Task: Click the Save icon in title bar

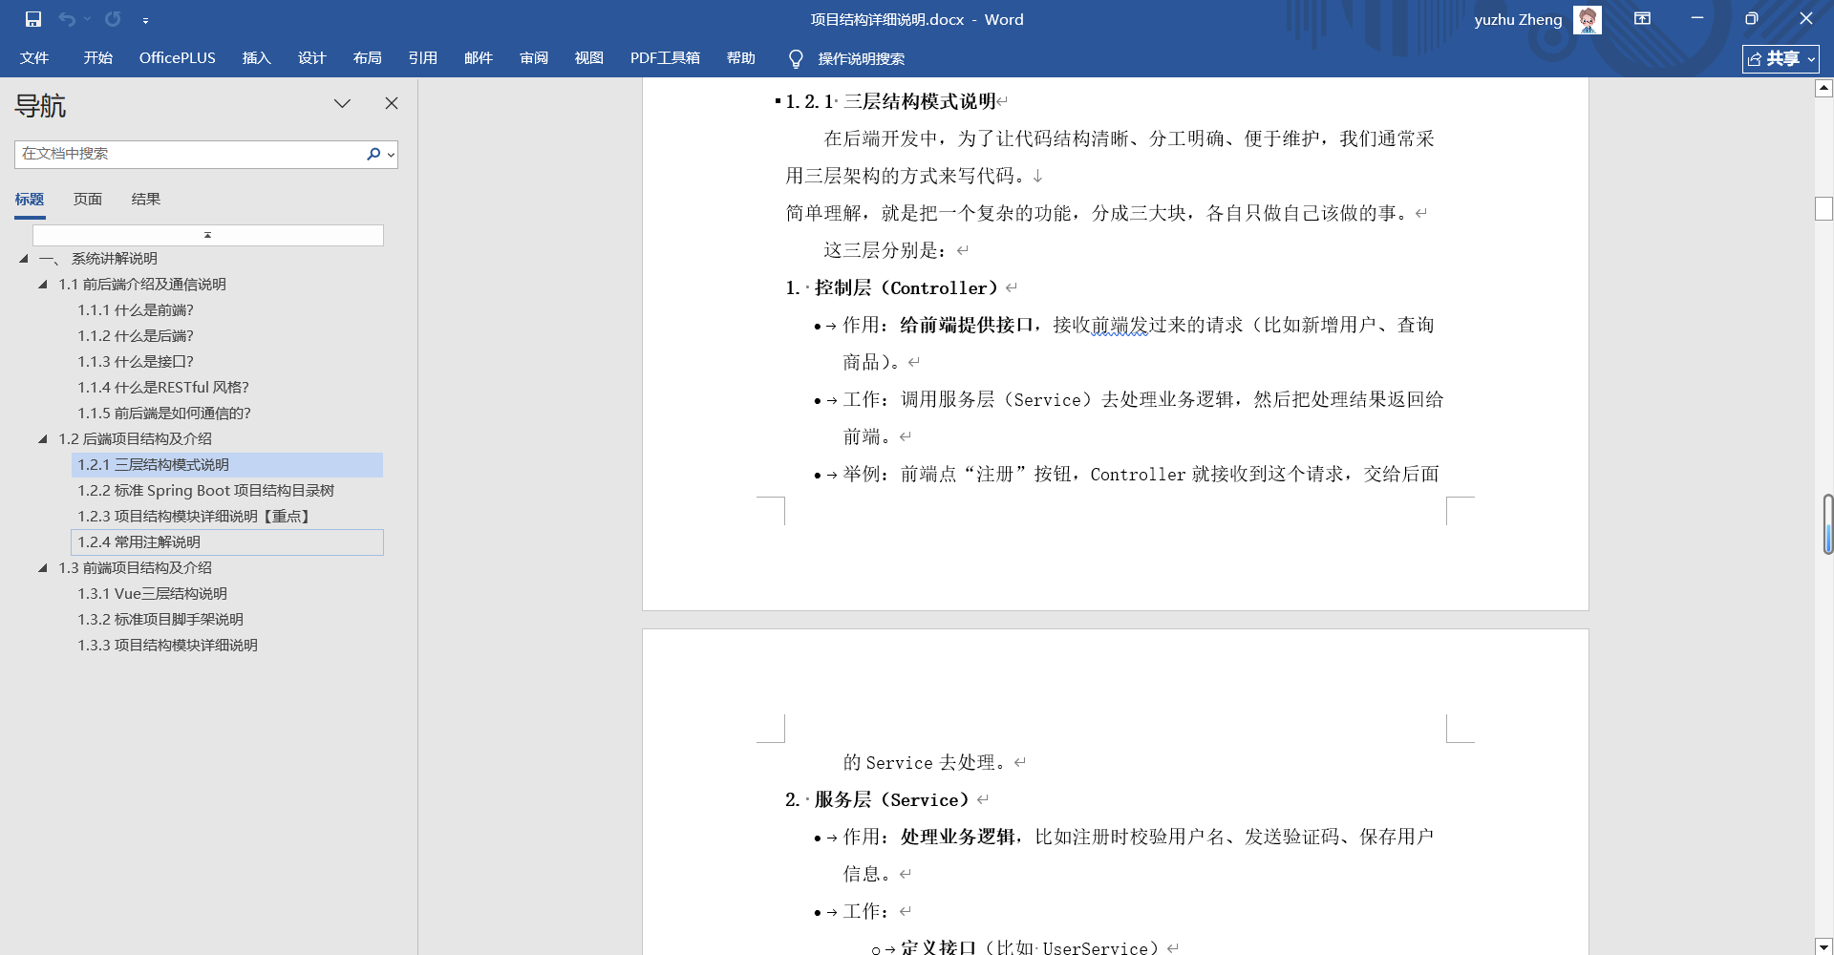Action: [33, 19]
